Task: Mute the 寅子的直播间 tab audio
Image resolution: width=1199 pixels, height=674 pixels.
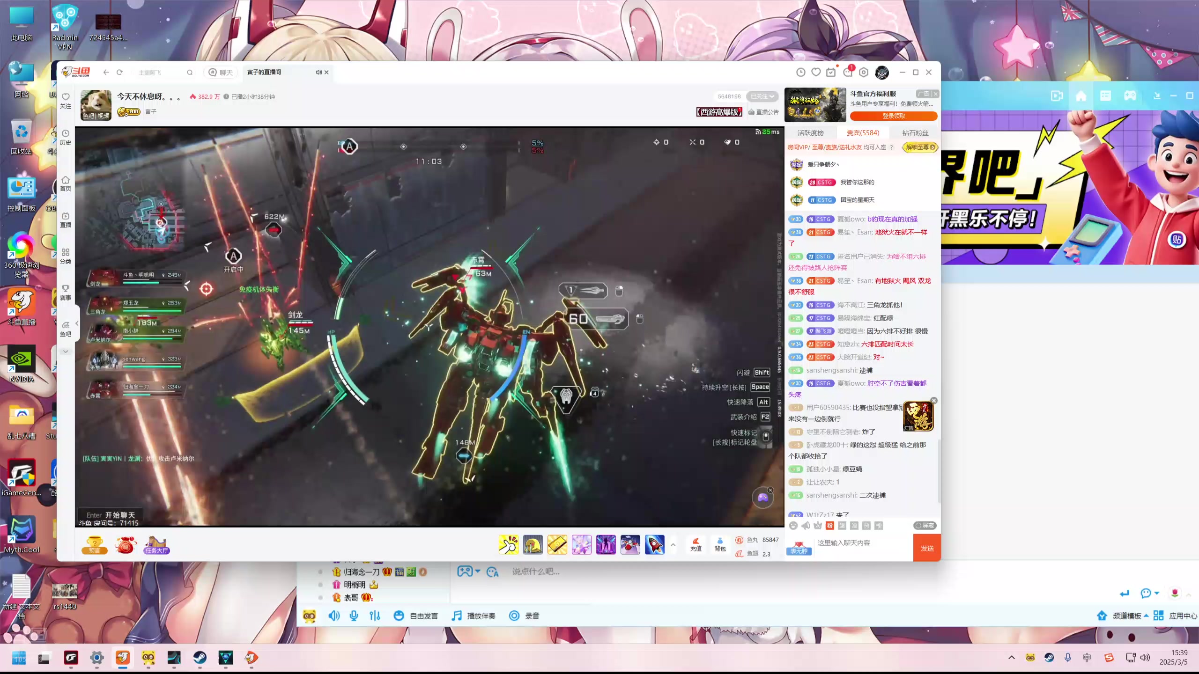Action: point(318,72)
